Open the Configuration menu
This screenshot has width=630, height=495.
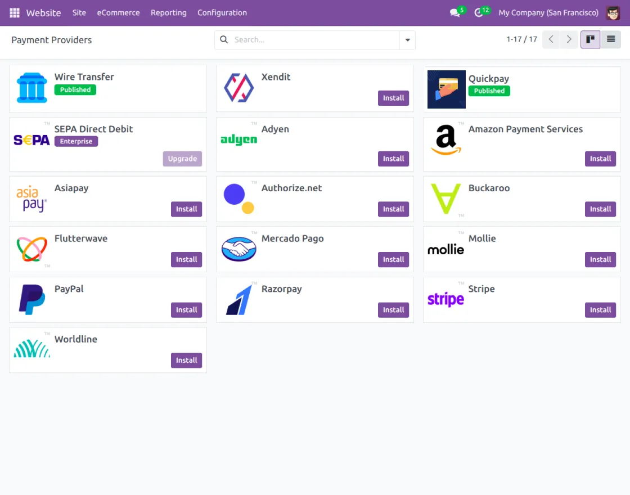[x=222, y=12]
